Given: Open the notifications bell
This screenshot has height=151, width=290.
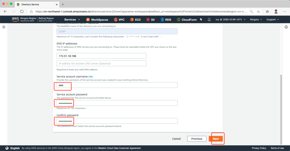Looking at the screenshot, I should tap(209, 20).
